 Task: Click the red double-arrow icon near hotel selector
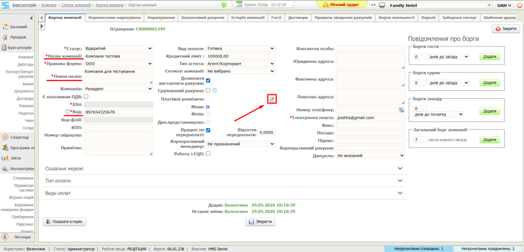(x=373, y=5)
